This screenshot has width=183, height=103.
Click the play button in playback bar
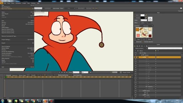click(59, 72)
